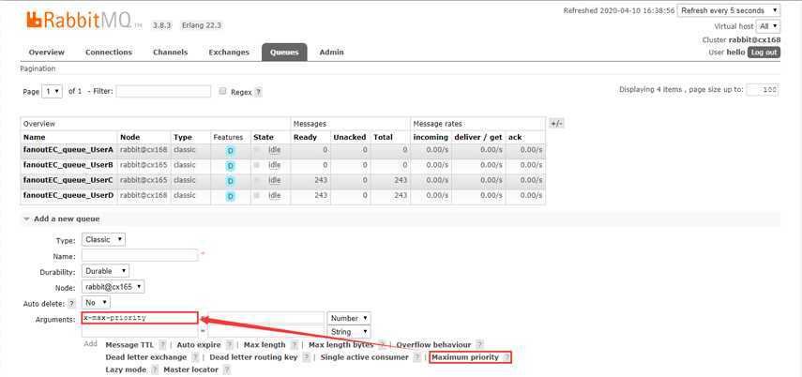
Task: Open the Number argument type dropdown
Action: (x=349, y=318)
